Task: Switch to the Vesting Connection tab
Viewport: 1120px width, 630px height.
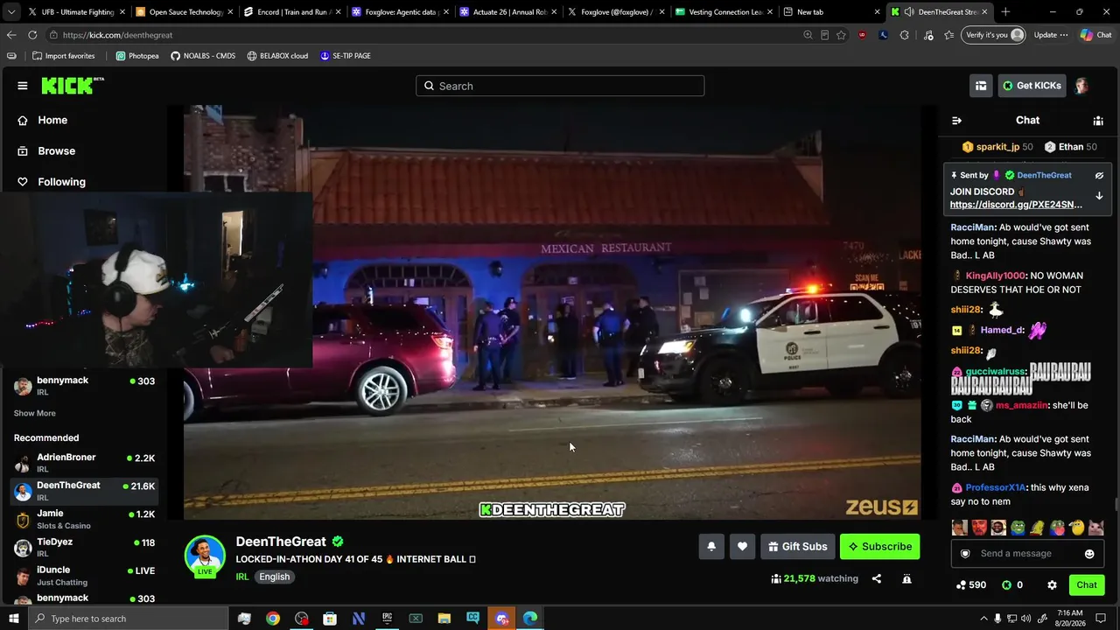Action: pos(723,12)
